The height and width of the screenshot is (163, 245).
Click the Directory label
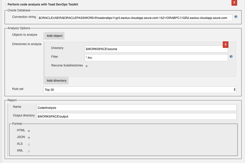(x=57, y=48)
